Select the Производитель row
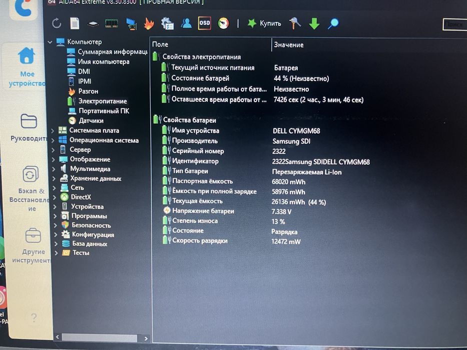The image size is (467, 350). click(236, 141)
